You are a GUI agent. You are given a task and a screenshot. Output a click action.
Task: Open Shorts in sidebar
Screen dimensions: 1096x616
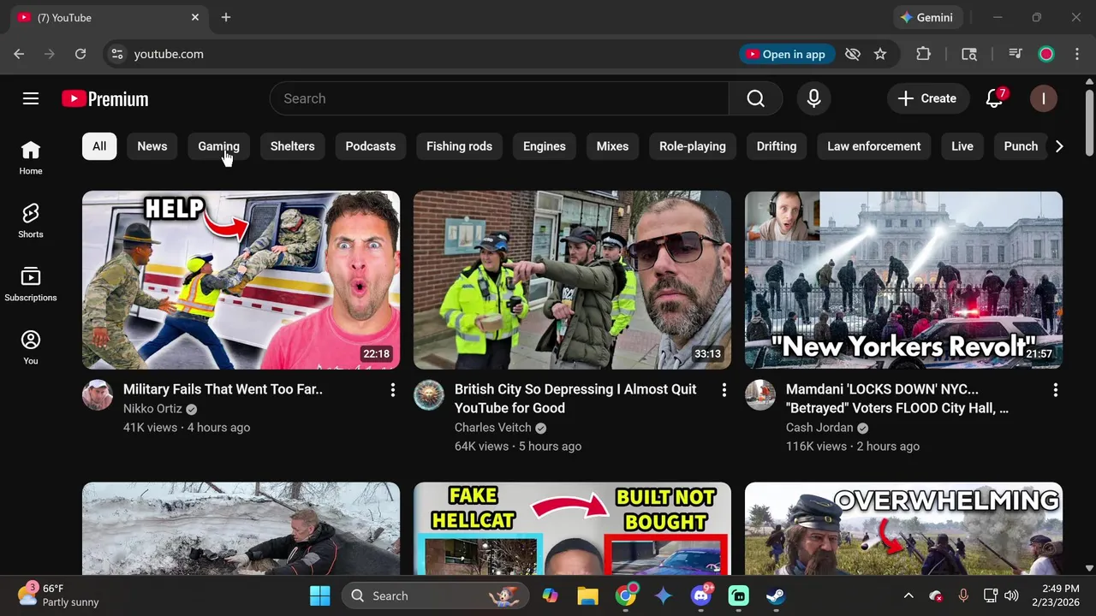coord(31,222)
